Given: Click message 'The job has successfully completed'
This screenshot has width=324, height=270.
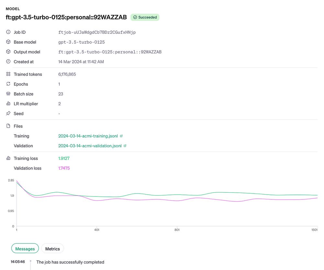Looking at the screenshot, I should click(x=70, y=262).
